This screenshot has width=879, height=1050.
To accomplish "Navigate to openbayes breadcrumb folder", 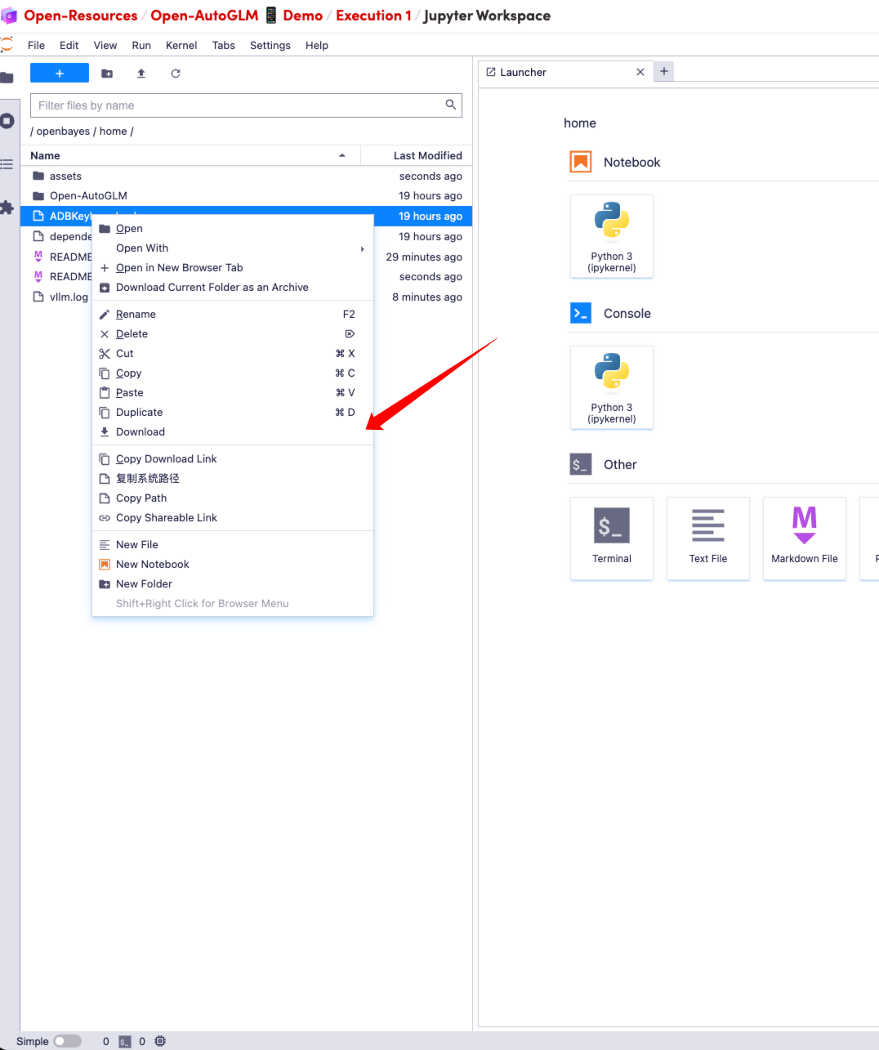I will point(63,132).
